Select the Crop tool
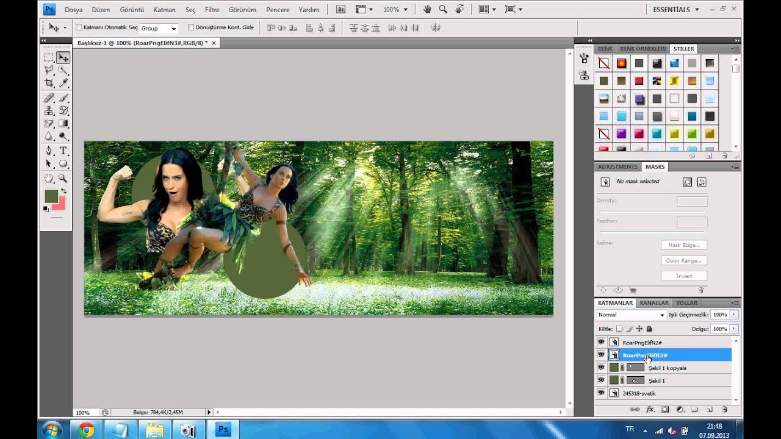Image resolution: width=781 pixels, height=439 pixels. pyautogui.click(x=49, y=83)
